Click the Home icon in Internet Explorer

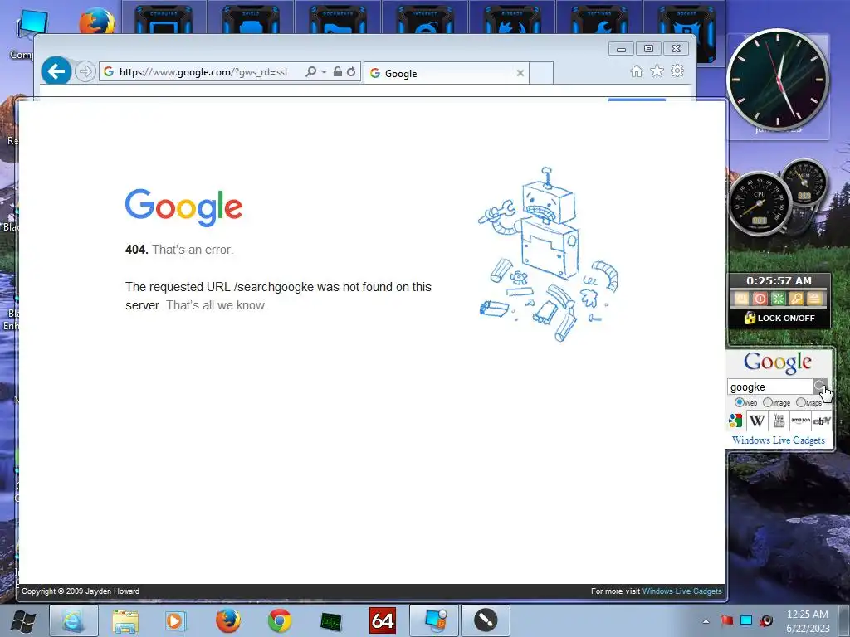tap(637, 71)
